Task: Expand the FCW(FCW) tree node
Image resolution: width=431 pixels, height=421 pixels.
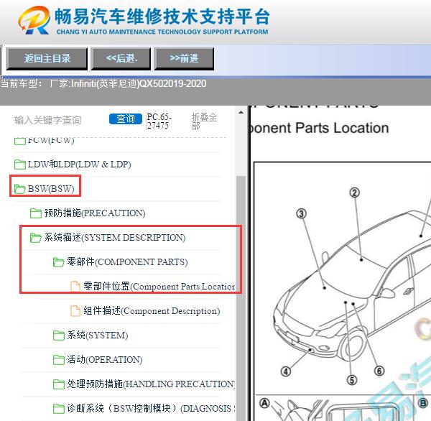Action: [x=51, y=140]
